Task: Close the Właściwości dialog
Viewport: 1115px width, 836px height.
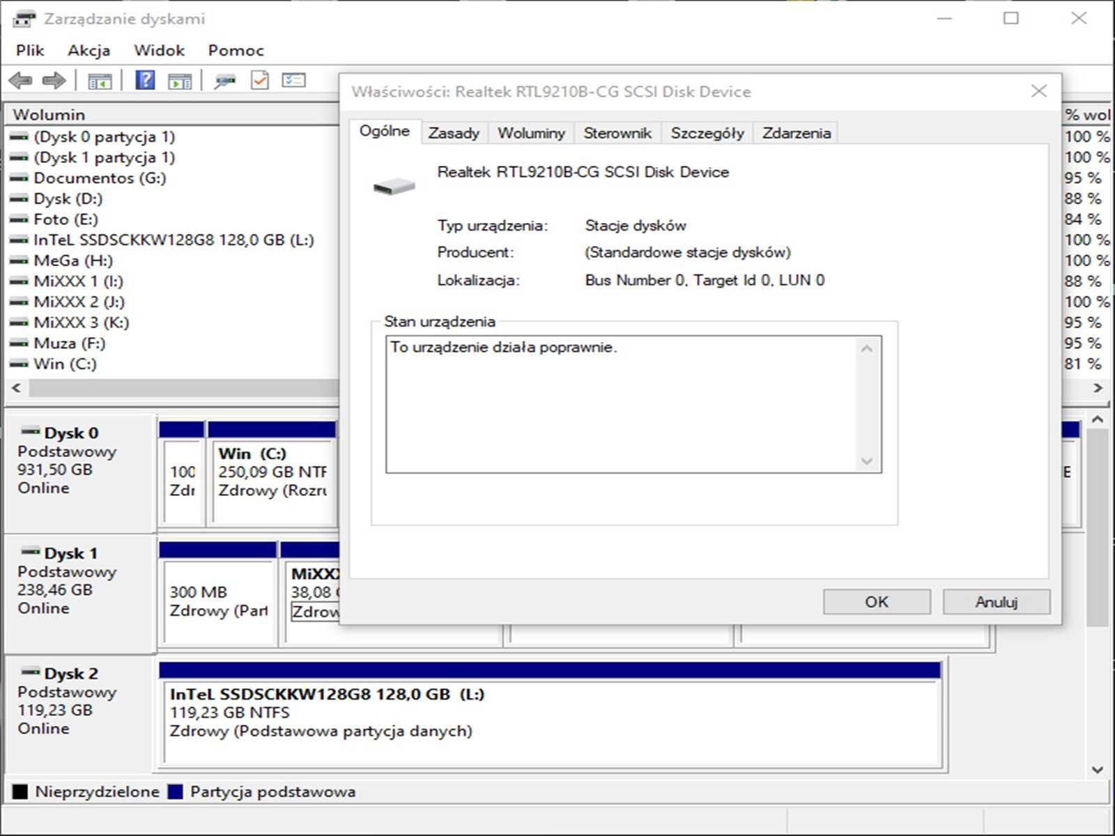Action: tap(1039, 91)
